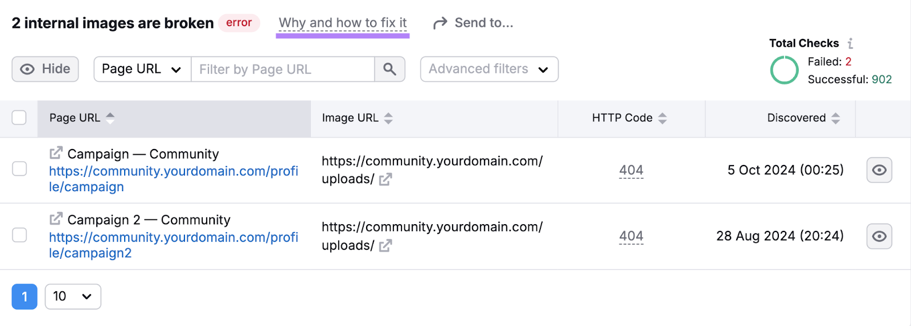Image resolution: width=911 pixels, height=326 pixels.
Task: Sort by HTTP Code column arrows
Action: [662, 118]
